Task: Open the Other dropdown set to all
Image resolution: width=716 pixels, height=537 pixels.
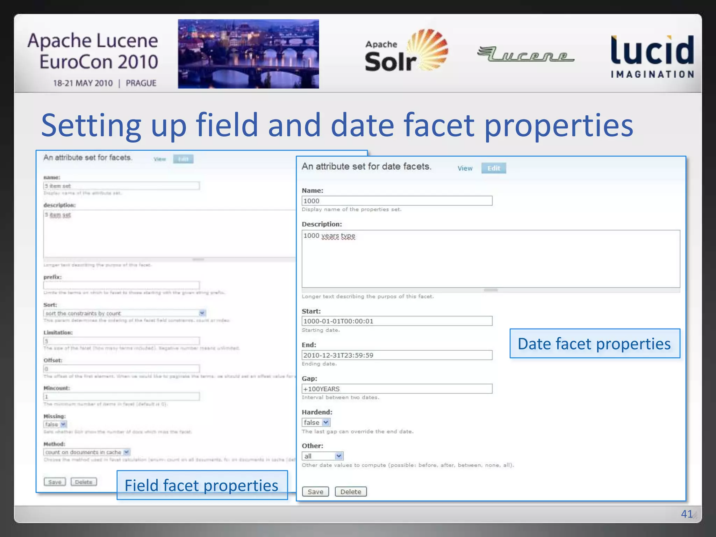Action: coord(323,456)
